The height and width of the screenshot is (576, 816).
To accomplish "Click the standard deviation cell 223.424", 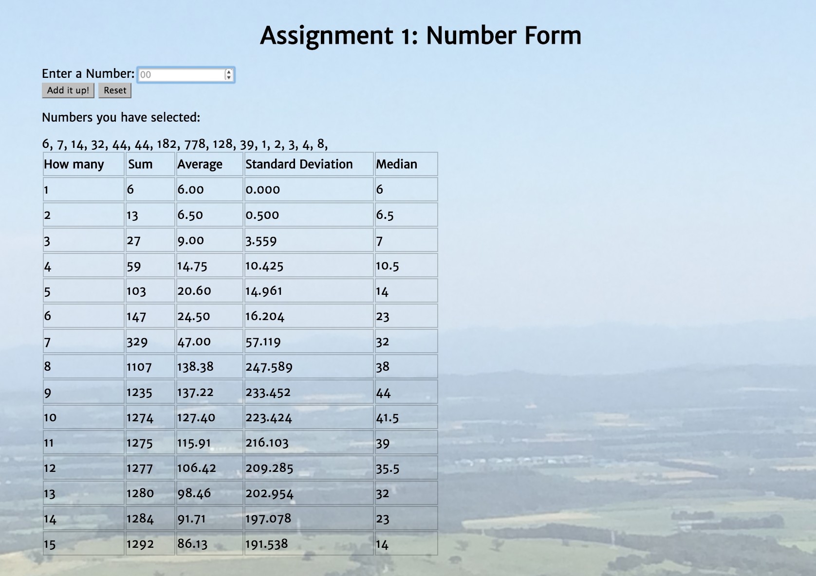I will click(309, 417).
